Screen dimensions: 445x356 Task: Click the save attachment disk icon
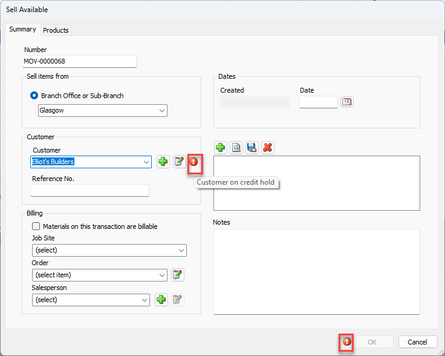click(252, 148)
